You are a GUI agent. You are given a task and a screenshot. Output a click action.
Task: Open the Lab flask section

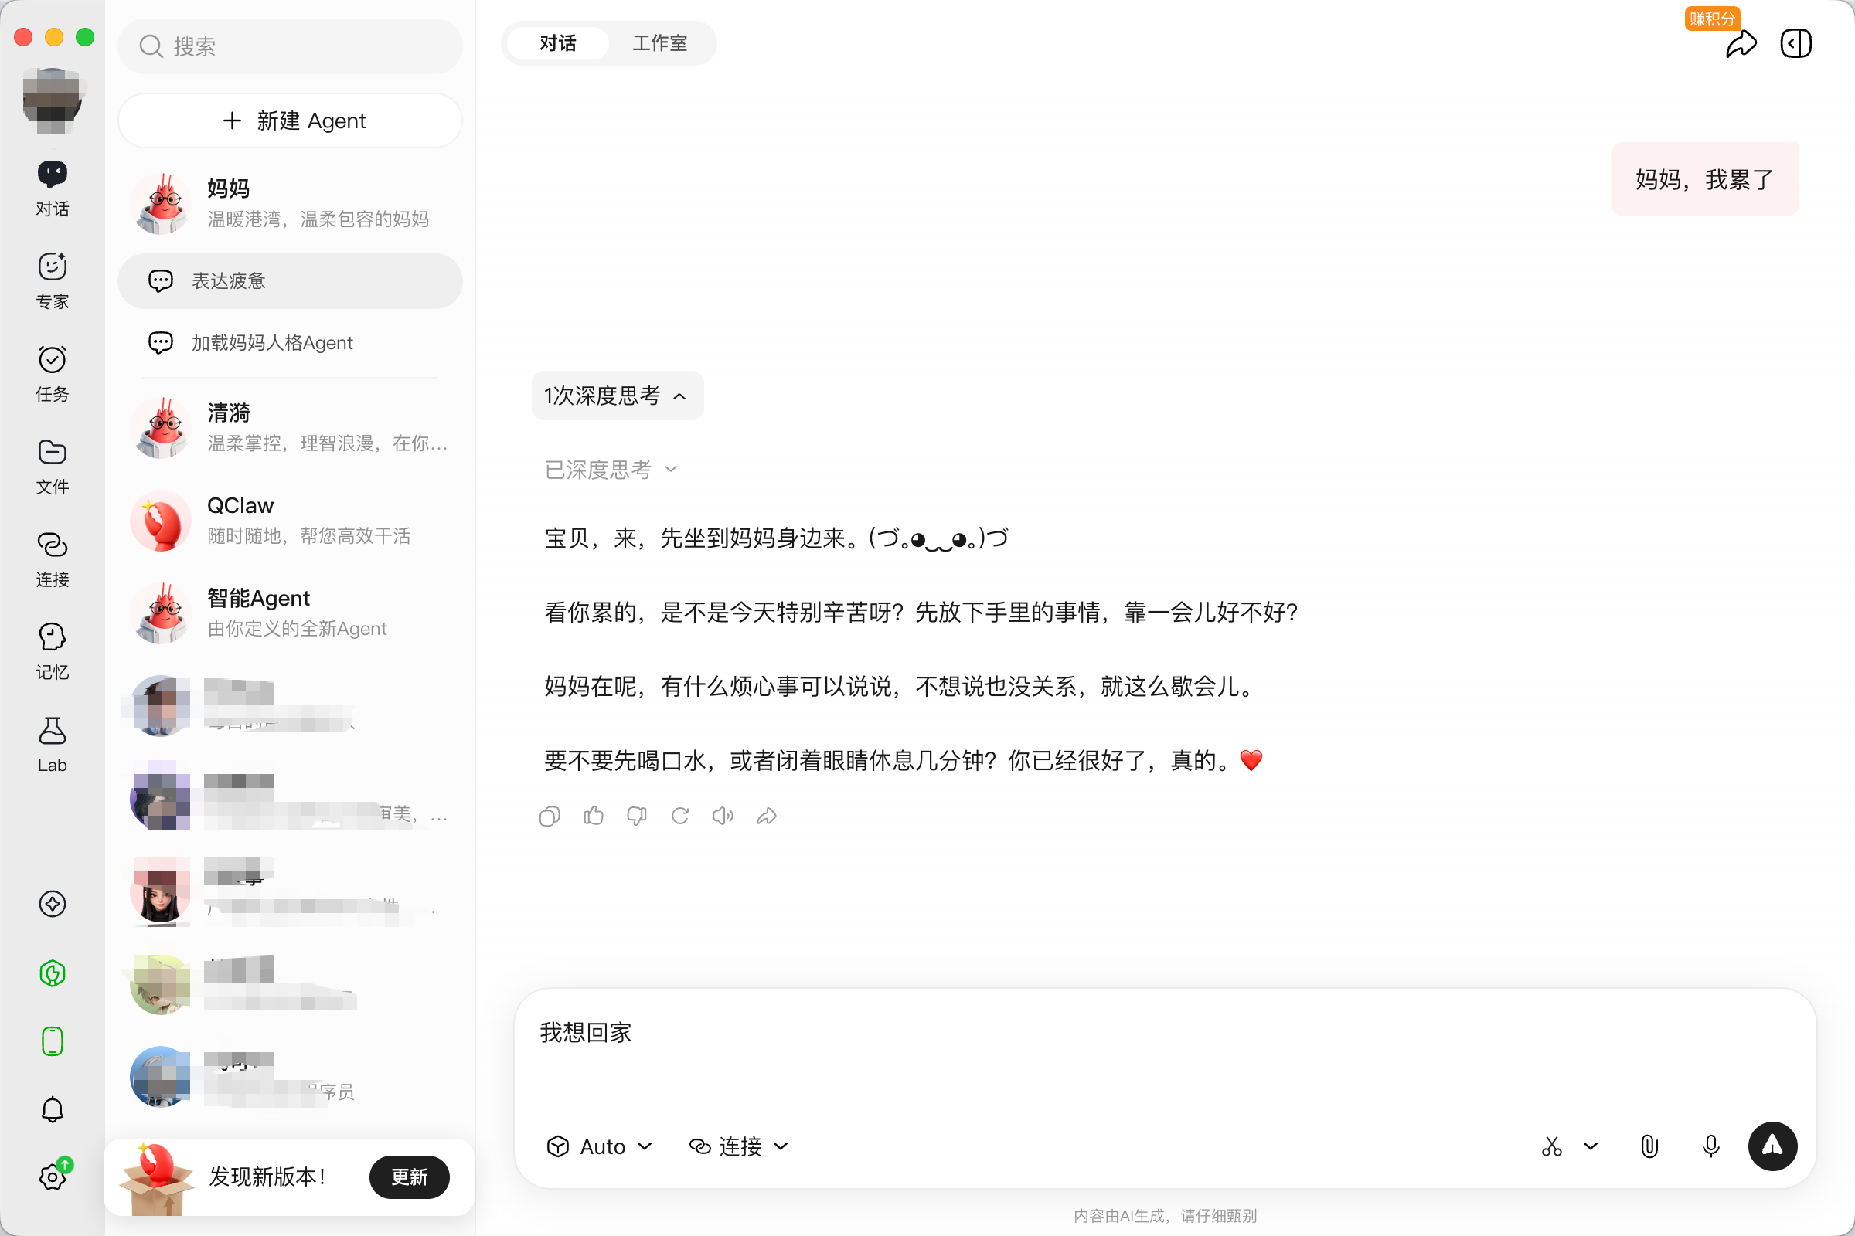click(x=52, y=745)
